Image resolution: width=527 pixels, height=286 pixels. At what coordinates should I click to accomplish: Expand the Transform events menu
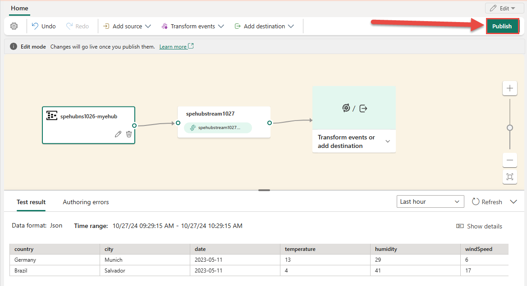point(192,26)
